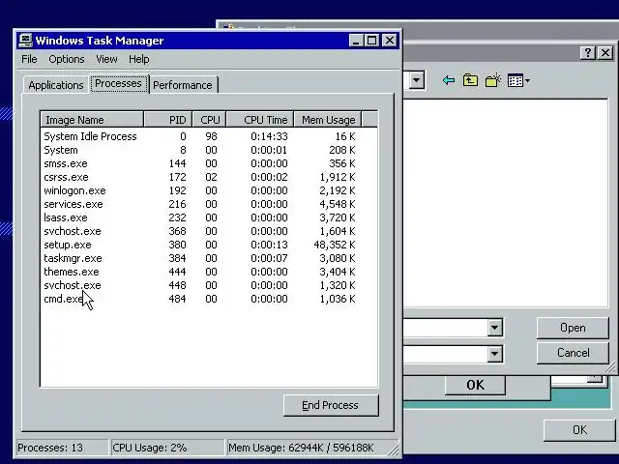Click the Processes: 13 status bar entry
Image resolution: width=619 pixels, height=464 pixels.
coord(62,448)
